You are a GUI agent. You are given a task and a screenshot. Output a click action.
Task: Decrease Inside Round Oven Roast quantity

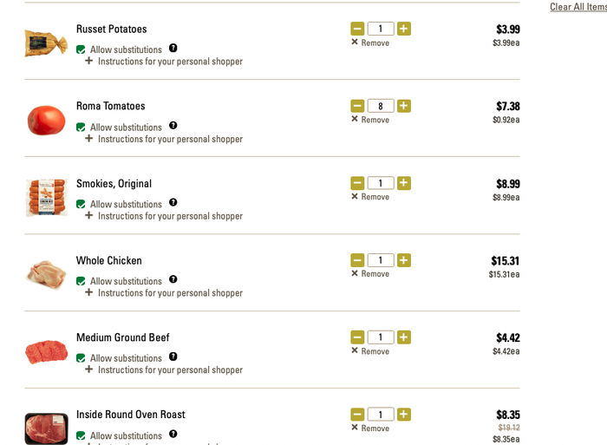click(x=357, y=415)
